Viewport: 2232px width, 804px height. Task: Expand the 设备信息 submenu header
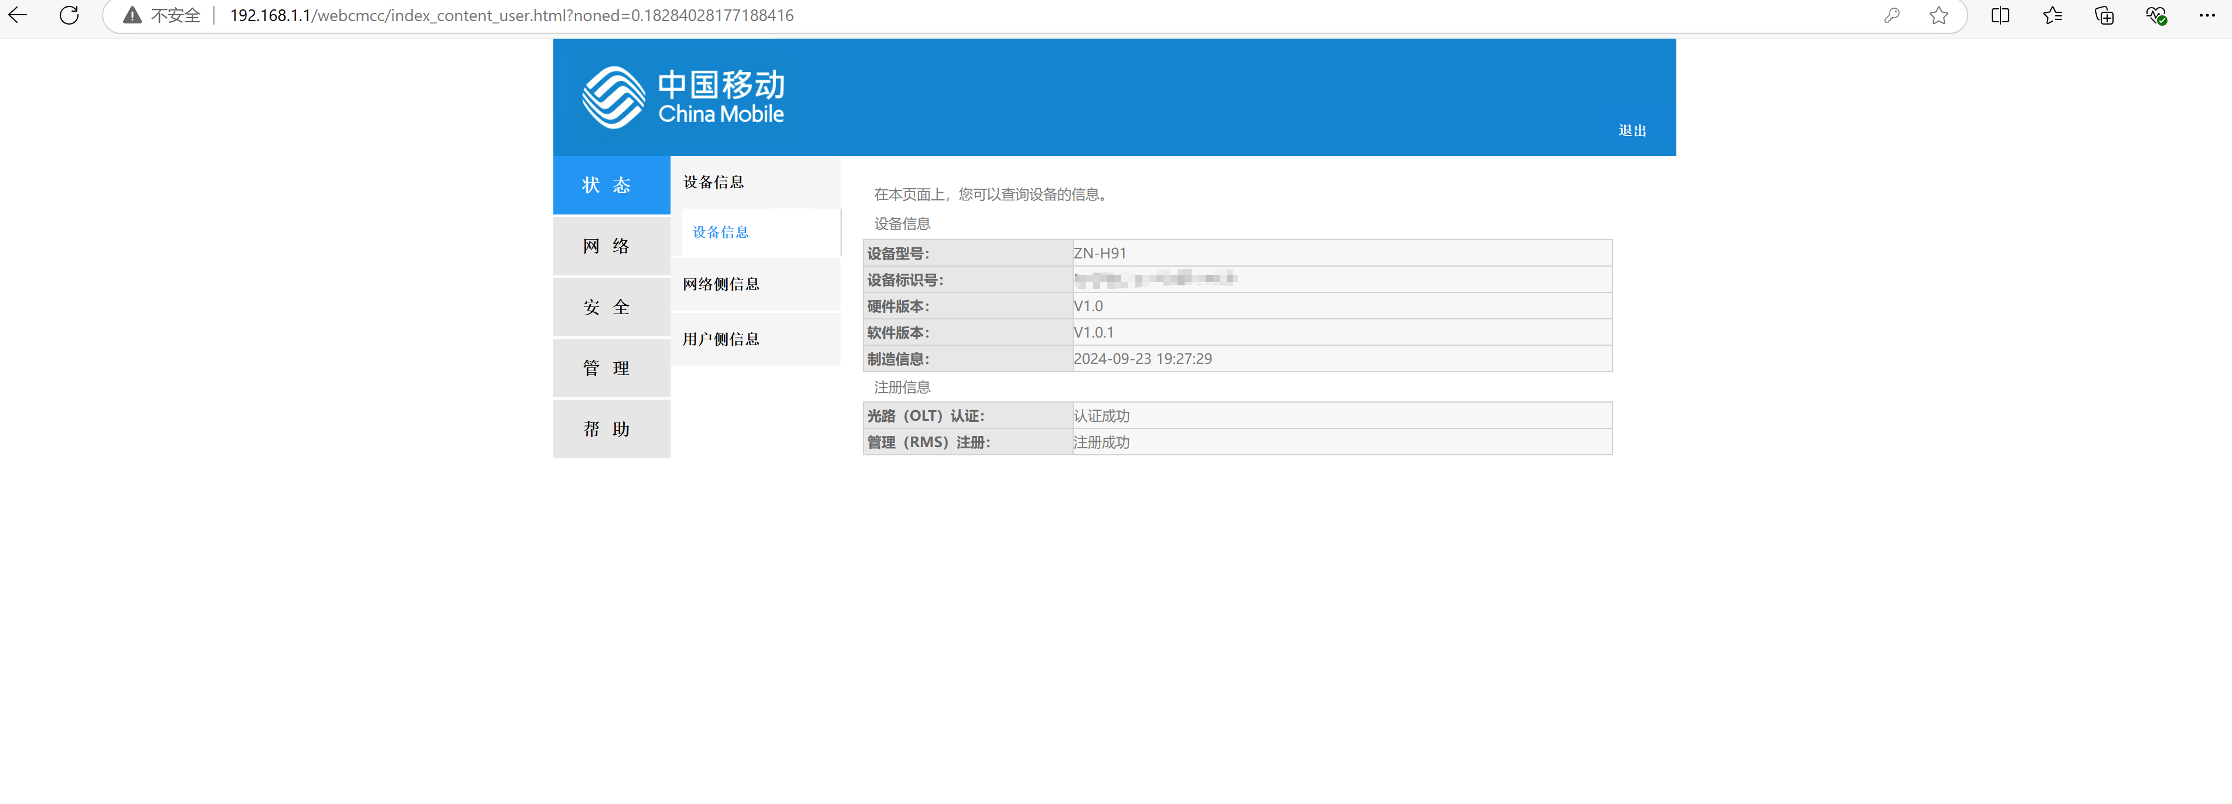click(x=756, y=182)
